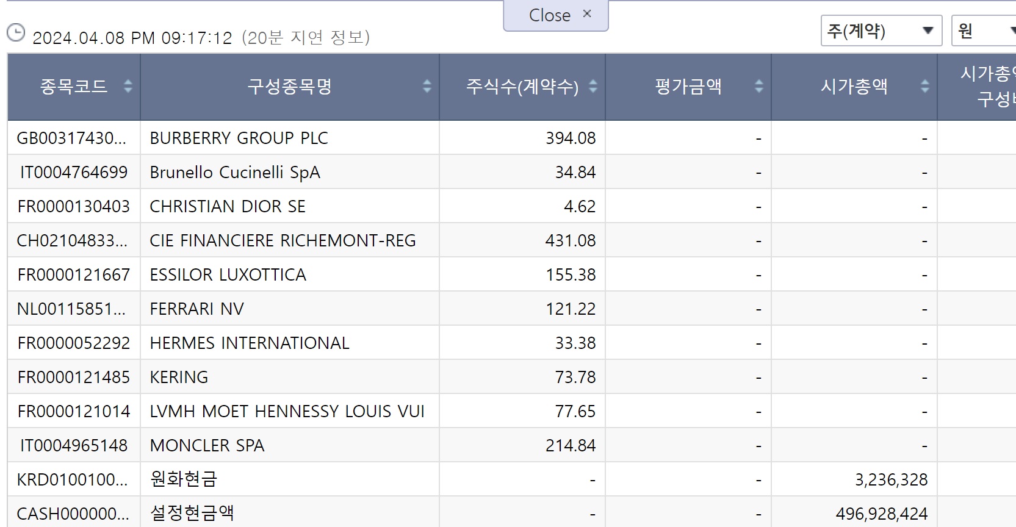Click market cap value 496,928,424
Viewport: 1016px width, 527px height.
[x=882, y=514]
